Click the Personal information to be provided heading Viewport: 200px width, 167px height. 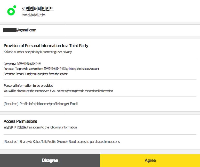tap(28, 85)
